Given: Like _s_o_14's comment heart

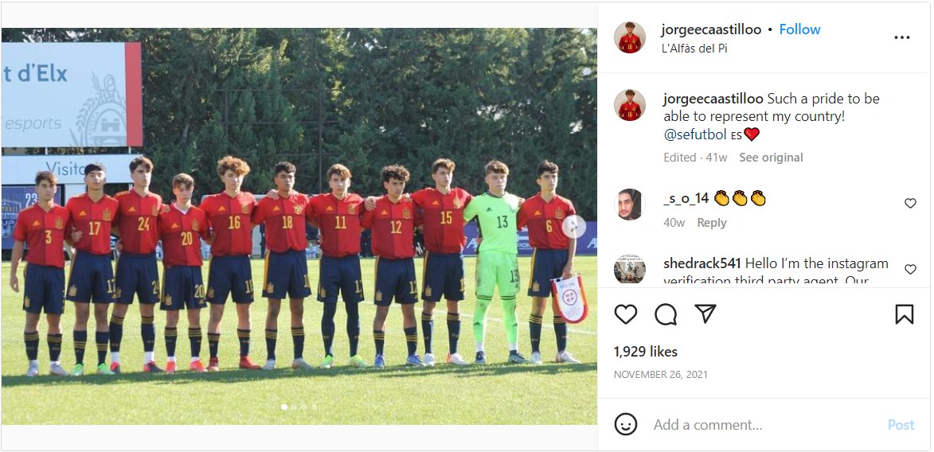Looking at the screenshot, I should (x=910, y=203).
